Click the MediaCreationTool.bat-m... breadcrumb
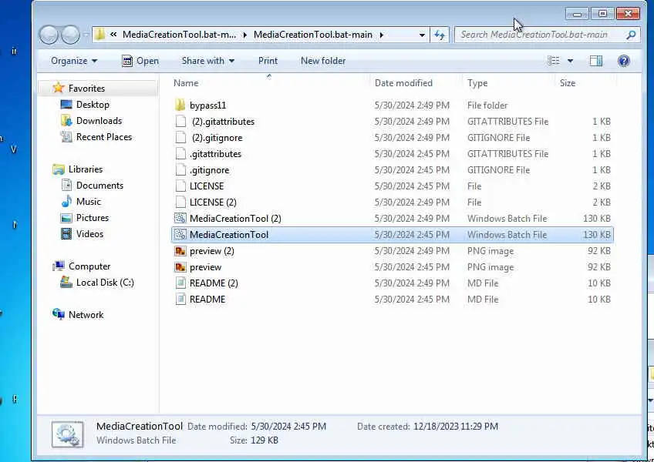Image resolution: width=654 pixels, height=462 pixels. [x=180, y=35]
